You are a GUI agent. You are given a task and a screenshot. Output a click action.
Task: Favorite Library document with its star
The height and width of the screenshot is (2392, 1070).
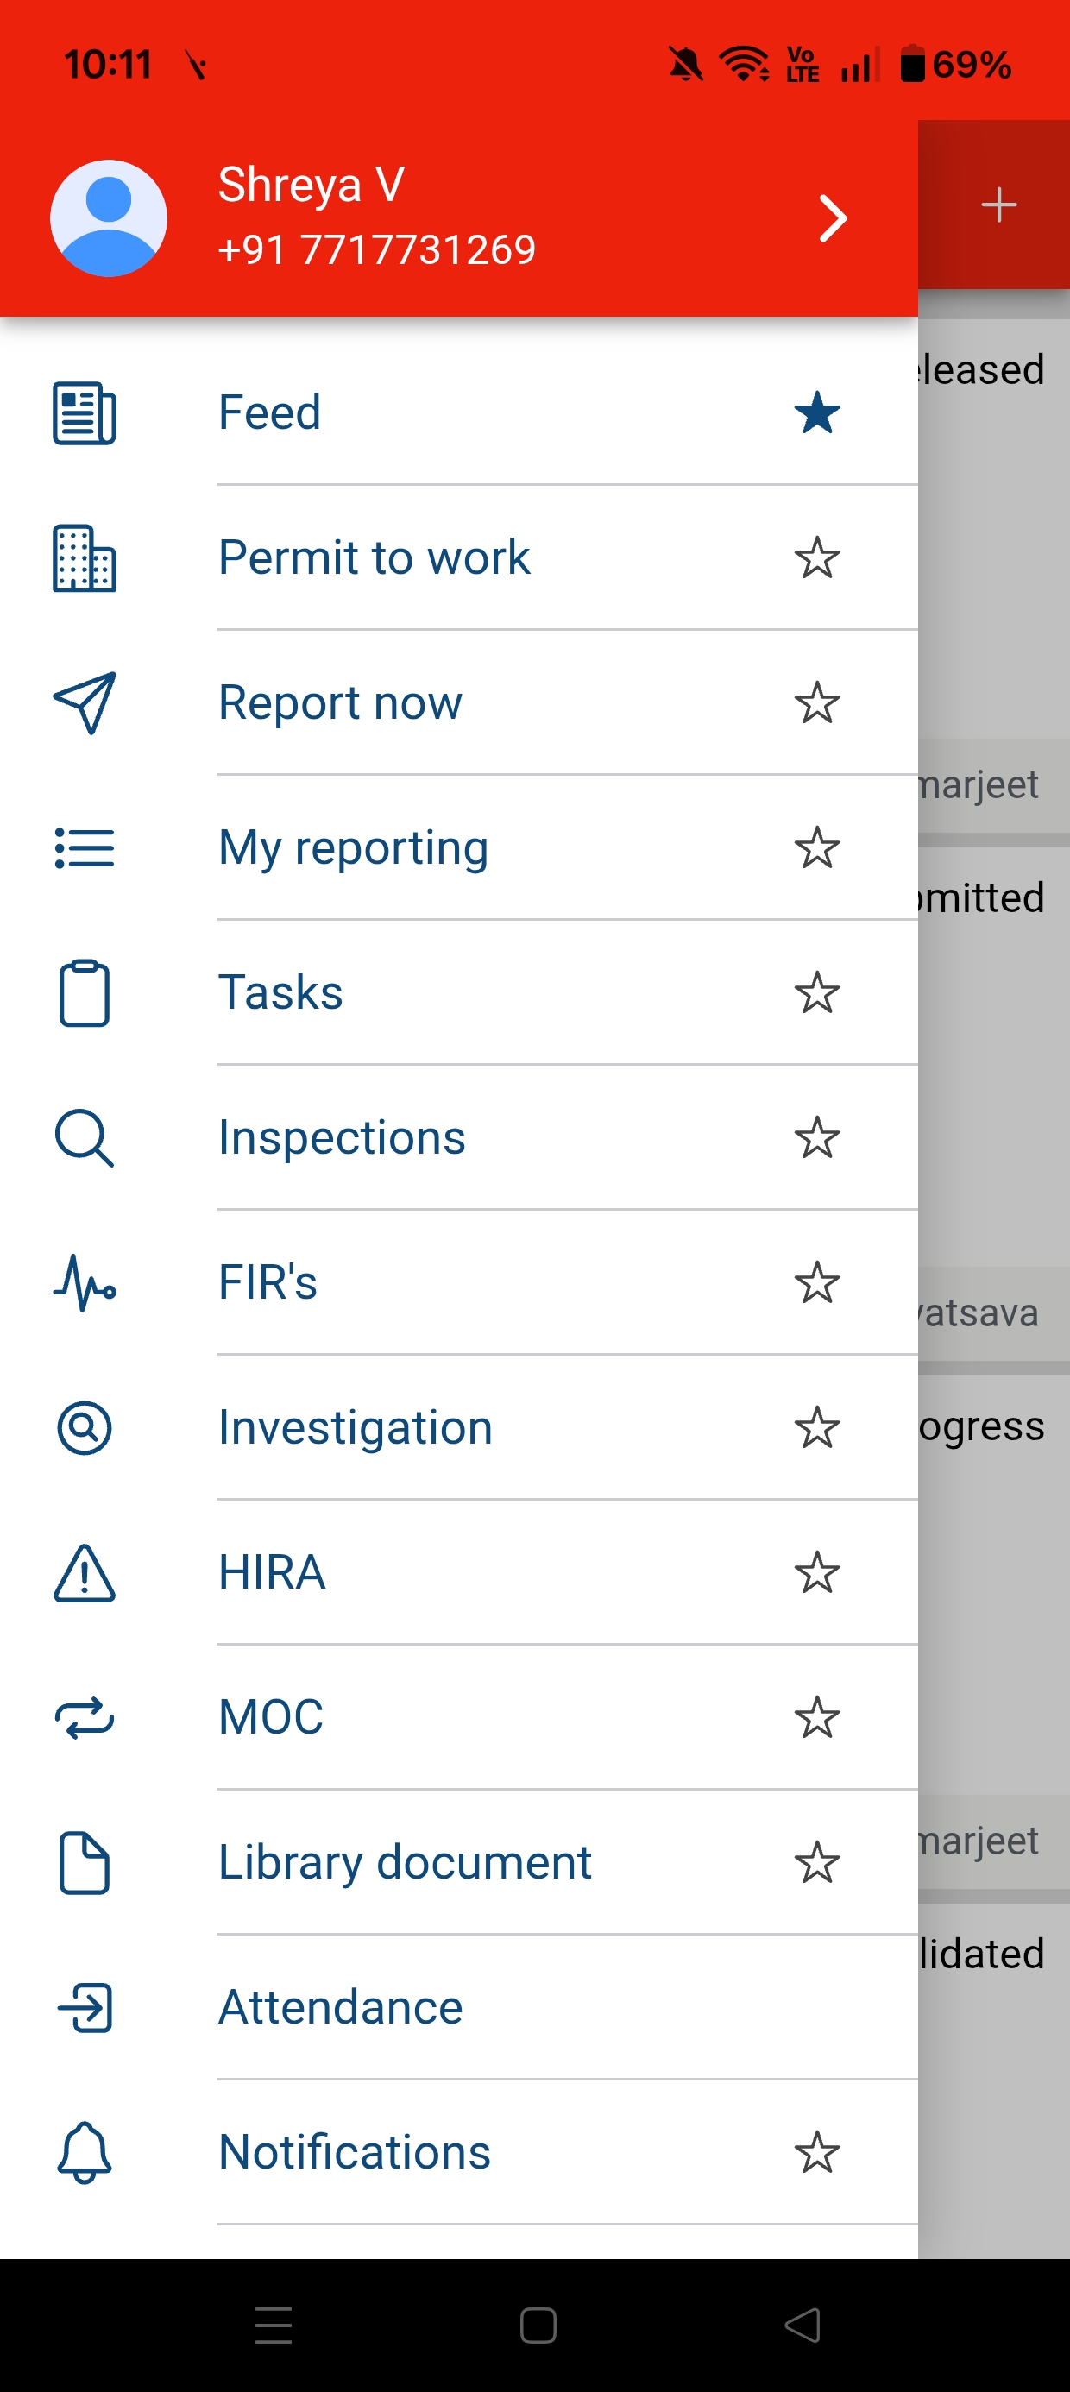(x=817, y=1863)
